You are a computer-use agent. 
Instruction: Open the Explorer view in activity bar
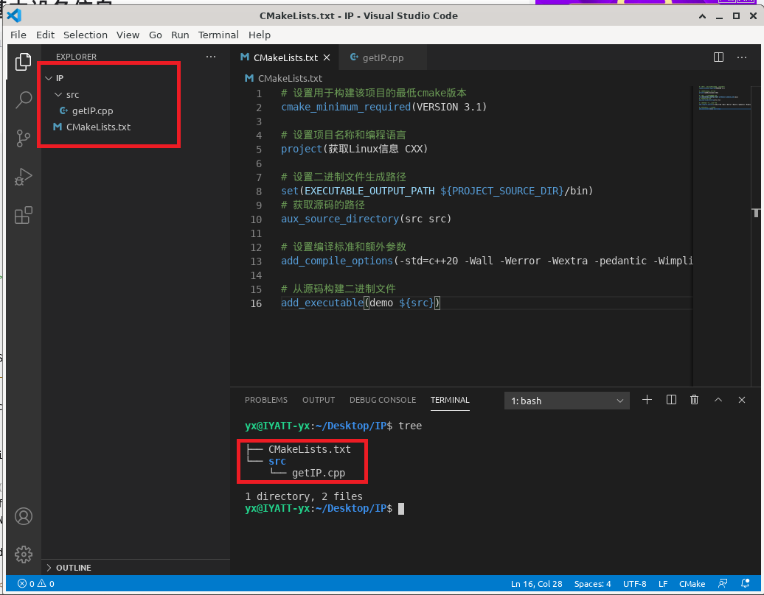(23, 62)
